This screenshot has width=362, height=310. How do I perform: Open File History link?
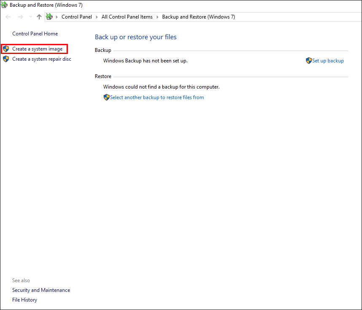click(x=25, y=300)
